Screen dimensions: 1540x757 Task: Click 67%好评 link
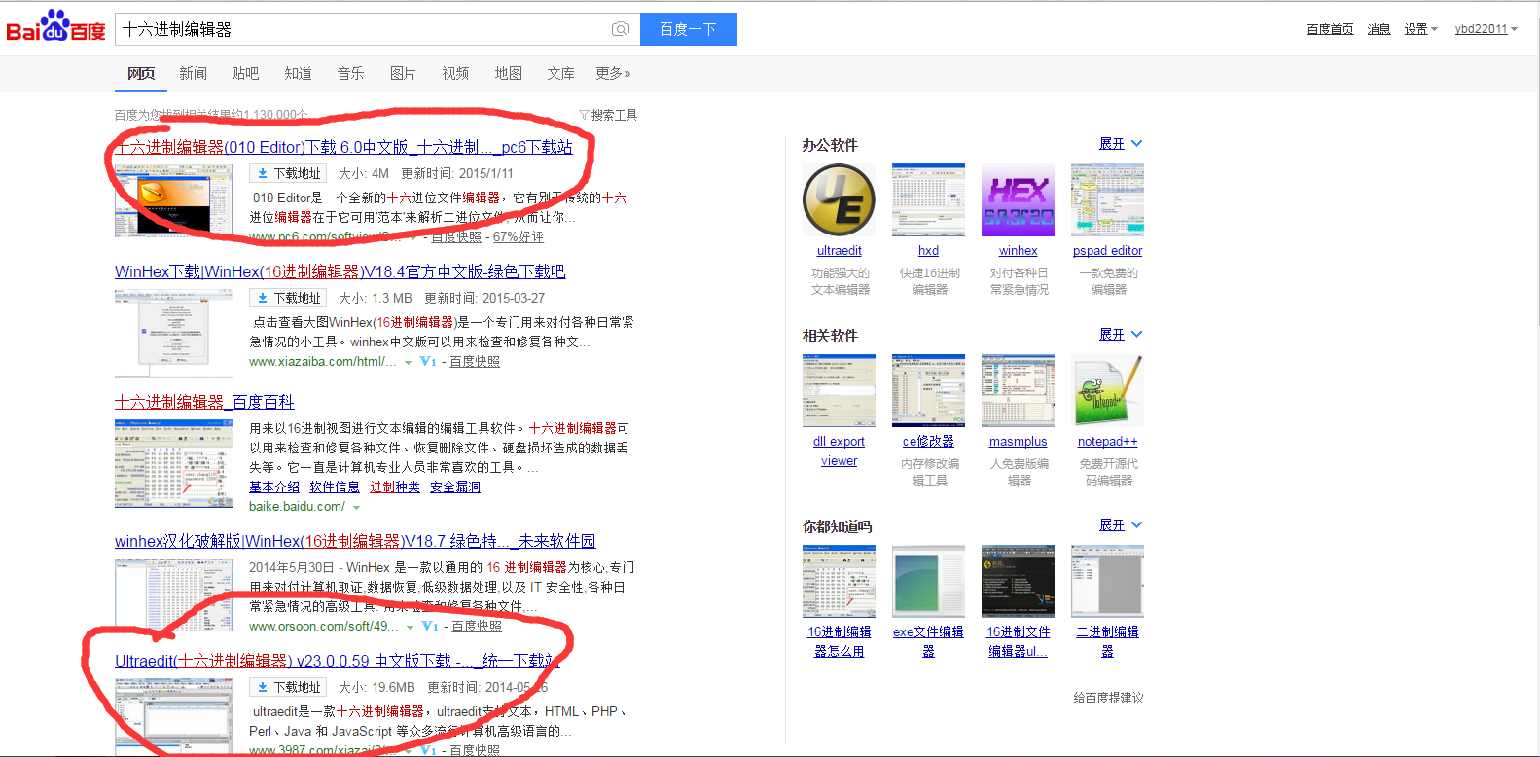[x=519, y=236]
